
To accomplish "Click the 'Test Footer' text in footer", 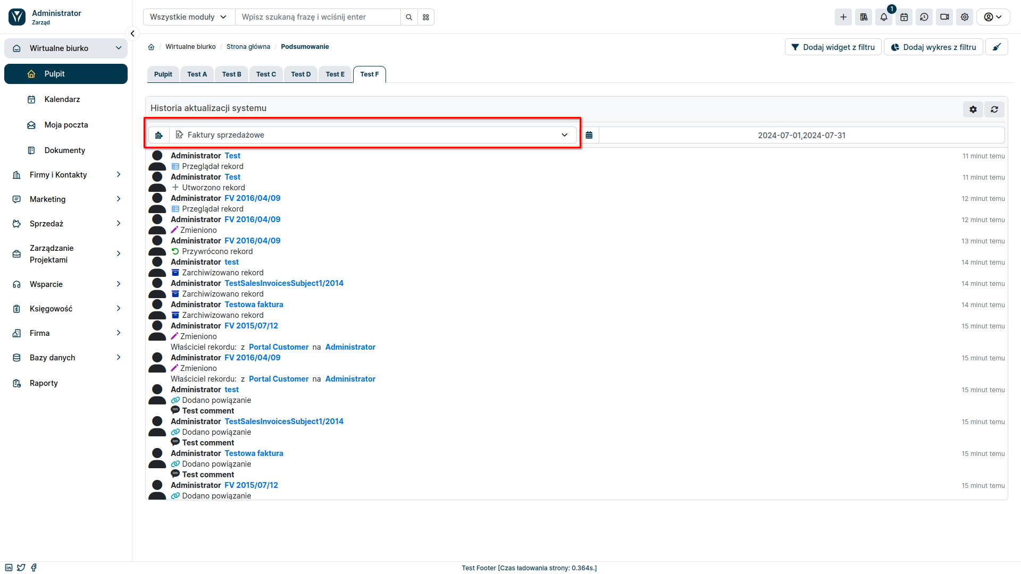I will pos(479,568).
